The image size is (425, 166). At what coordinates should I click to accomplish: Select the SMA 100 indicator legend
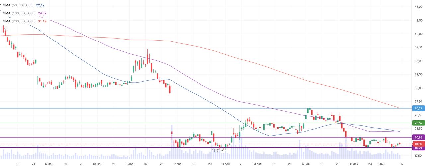[19, 13]
